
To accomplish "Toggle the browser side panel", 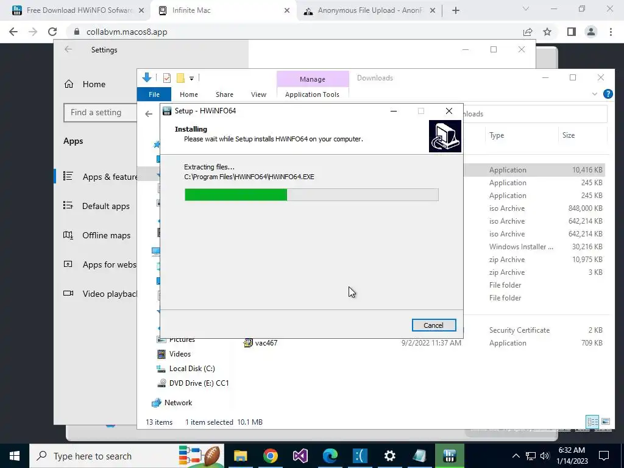I will (571, 32).
